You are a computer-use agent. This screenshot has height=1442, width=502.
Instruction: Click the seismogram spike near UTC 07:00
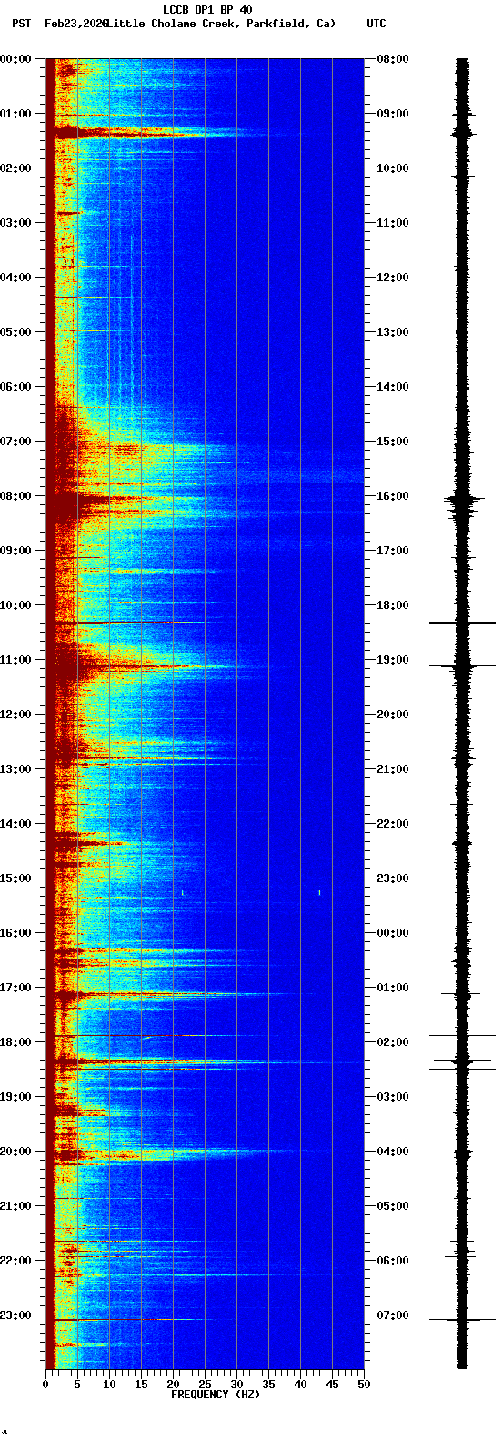pos(463,1319)
